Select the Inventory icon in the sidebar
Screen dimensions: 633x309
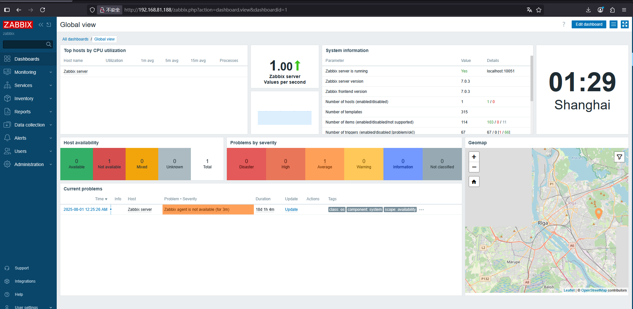pyautogui.click(x=7, y=98)
